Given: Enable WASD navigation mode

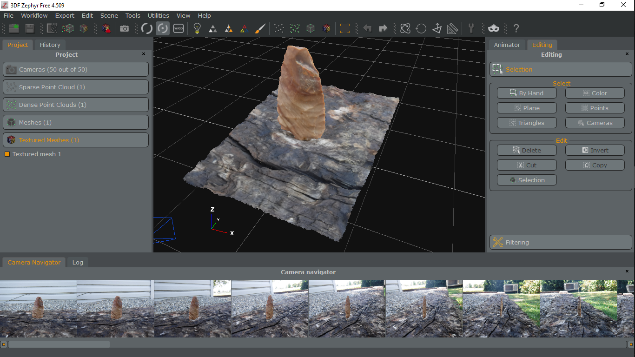Looking at the screenshot, I should point(179,28).
